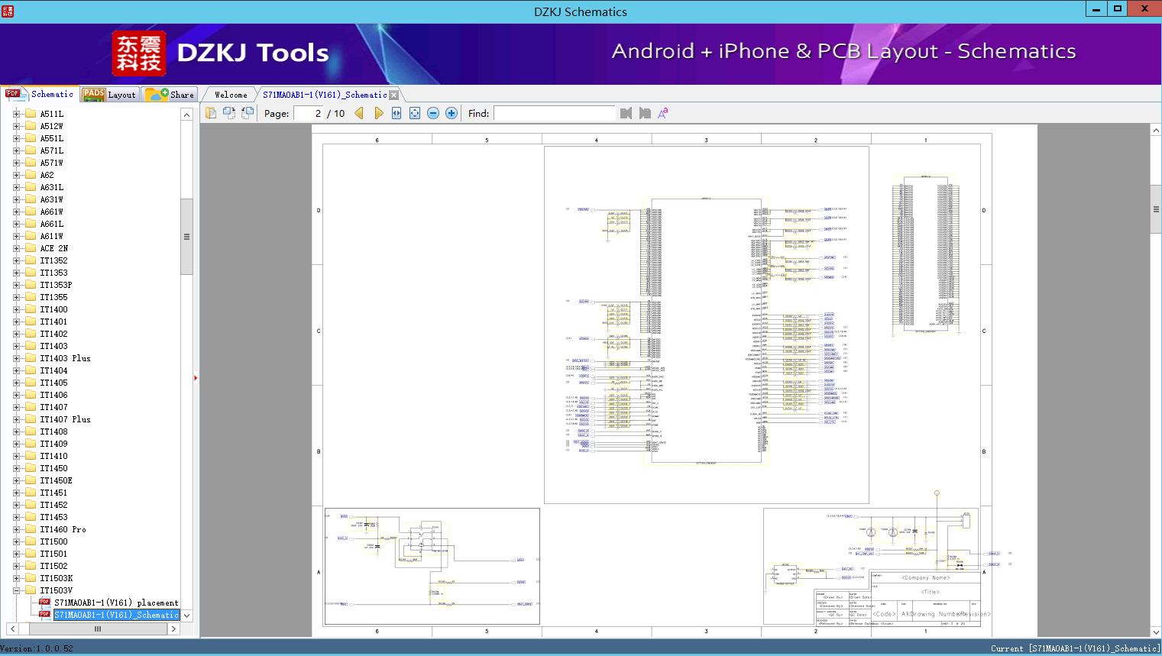Click the find previous icon
Viewport: 1162px width, 656px height.
click(626, 113)
